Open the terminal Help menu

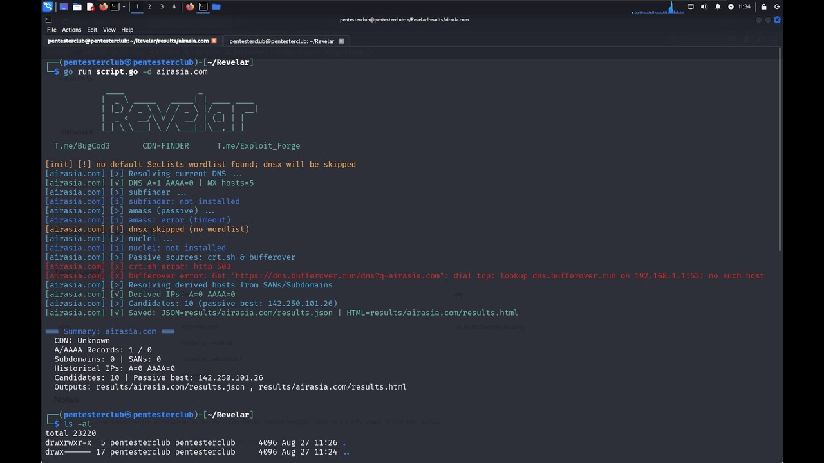(127, 30)
